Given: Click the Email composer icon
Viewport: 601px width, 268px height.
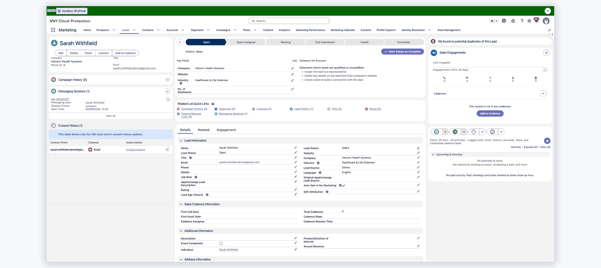Looking at the screenshot, I should (492, 132).
